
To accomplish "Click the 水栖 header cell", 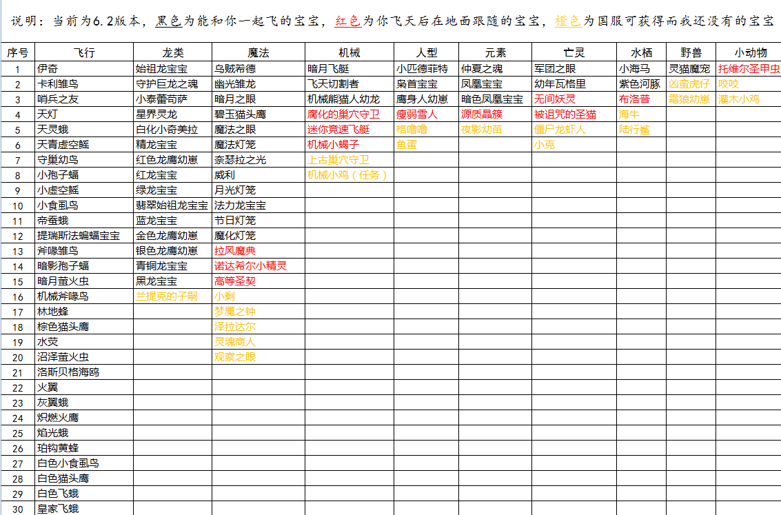I will pyautogui.click(x=642, y=52).
